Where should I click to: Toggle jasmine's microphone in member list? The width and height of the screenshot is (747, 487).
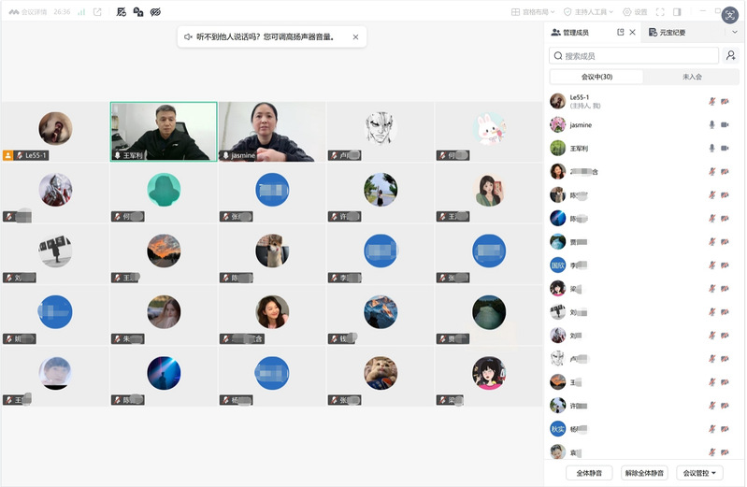click(x=711, y=125)
